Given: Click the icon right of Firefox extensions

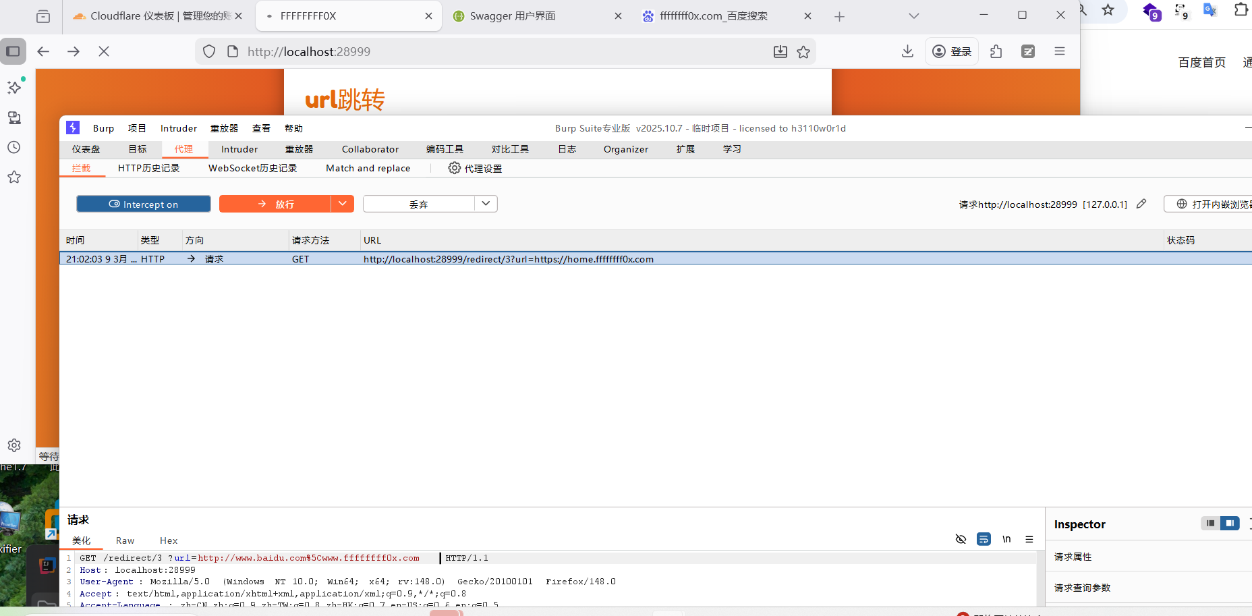Looking at the screenshot, I should tap(1028, 51).
